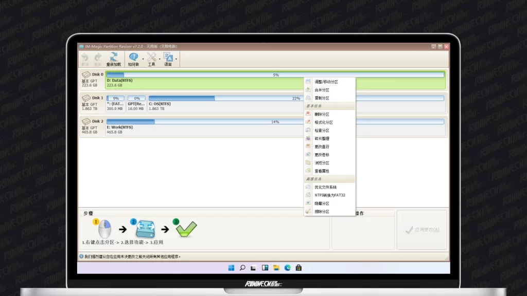Expand the dropdown arrow beside 如何做
527x296 pixels.
[143, 59]
